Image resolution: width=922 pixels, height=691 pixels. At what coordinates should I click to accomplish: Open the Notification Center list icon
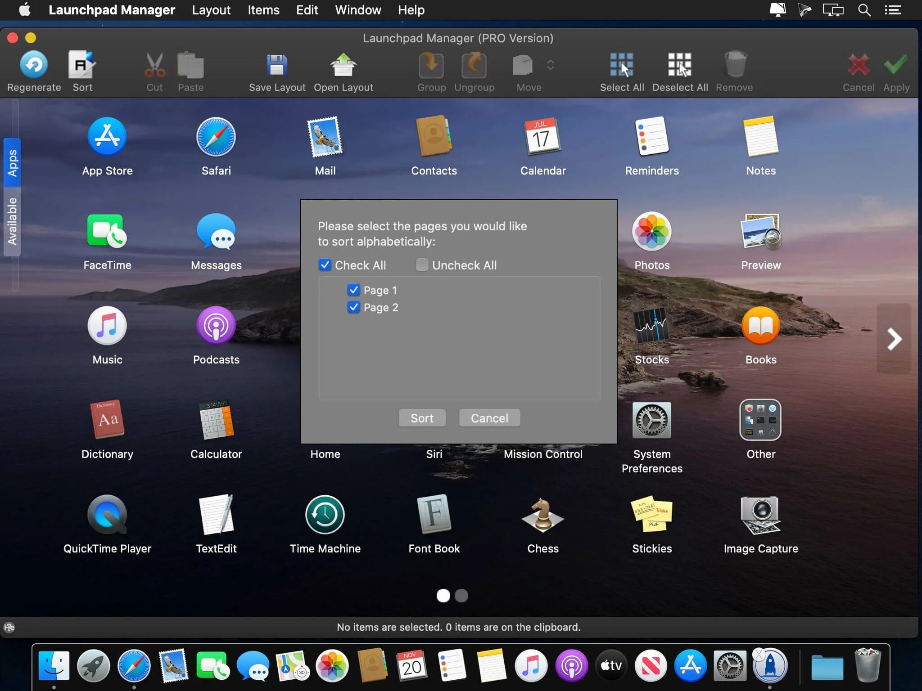893,10
